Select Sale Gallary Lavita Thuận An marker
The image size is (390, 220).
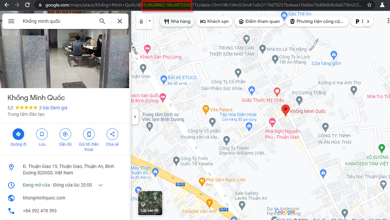pos(242,205)
